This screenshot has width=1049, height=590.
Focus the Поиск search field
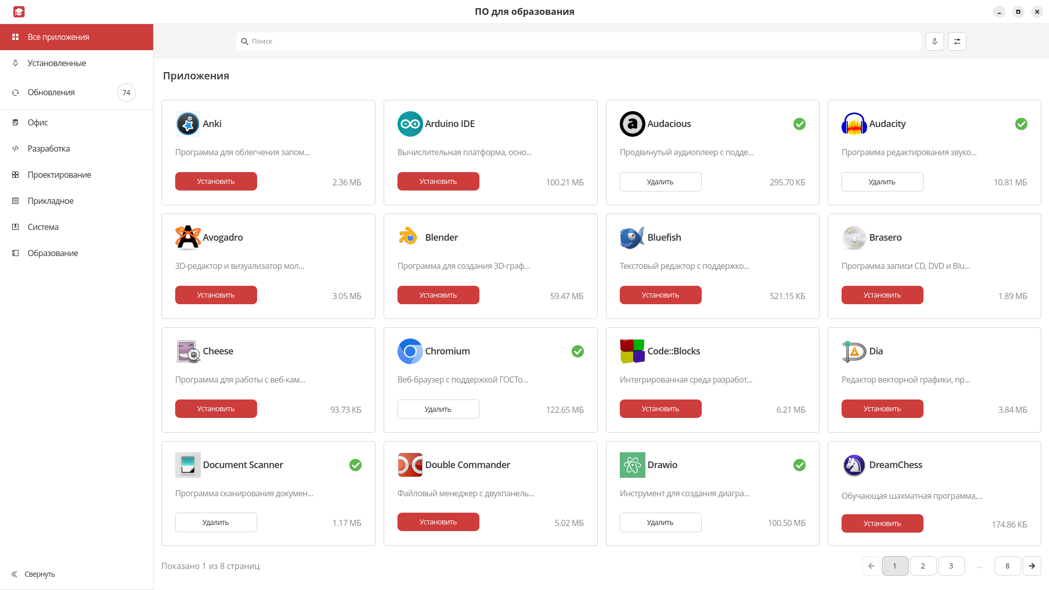579,41
